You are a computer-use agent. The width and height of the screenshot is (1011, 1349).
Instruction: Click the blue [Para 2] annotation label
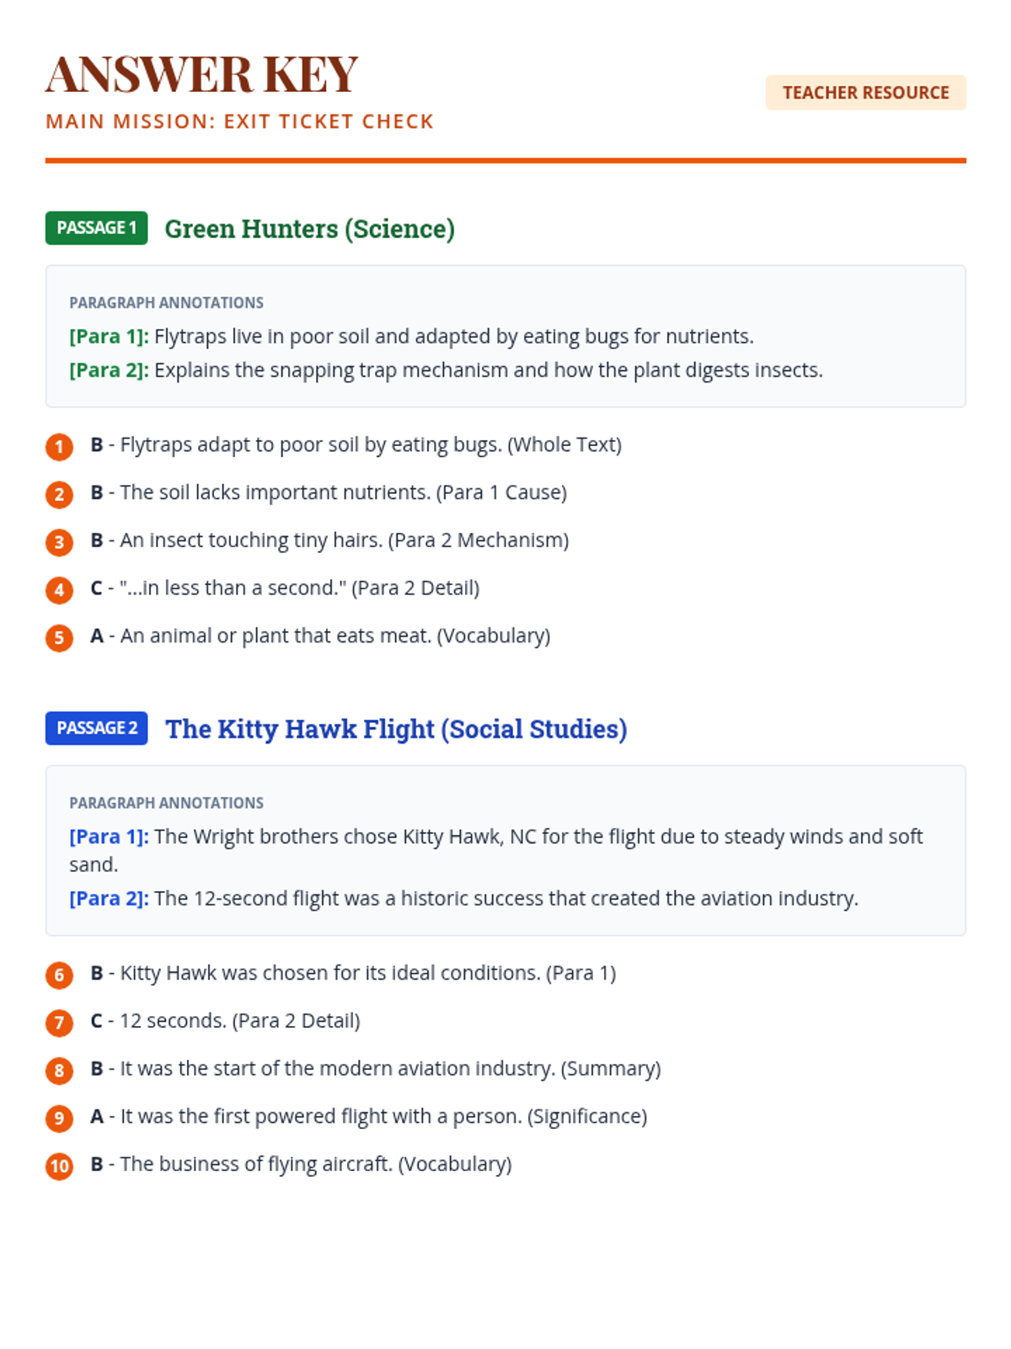(x=109, y=898)
